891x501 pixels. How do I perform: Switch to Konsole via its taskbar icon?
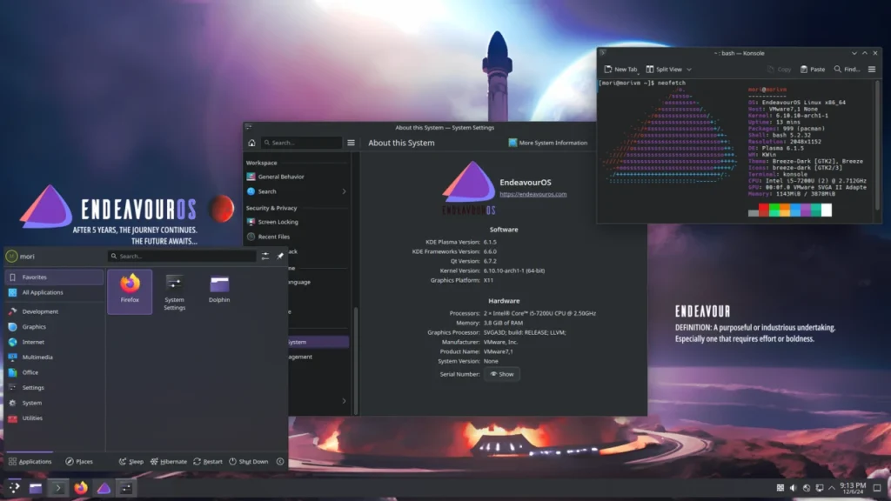click(58, 488)
